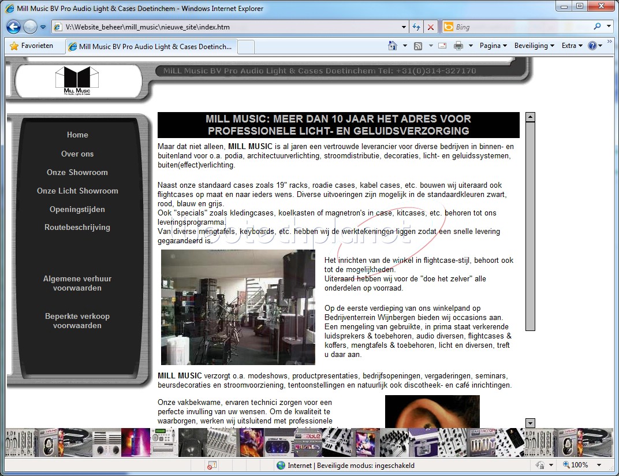This screenshot has height=476, width=619.
Task: Open the Beveiliging menu
Action: [534, 46]
